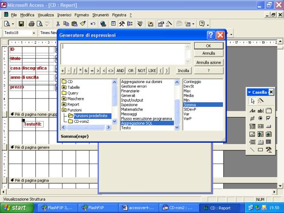Click the Cut scissors icon
Screen dimensions: 284x213
58,24
